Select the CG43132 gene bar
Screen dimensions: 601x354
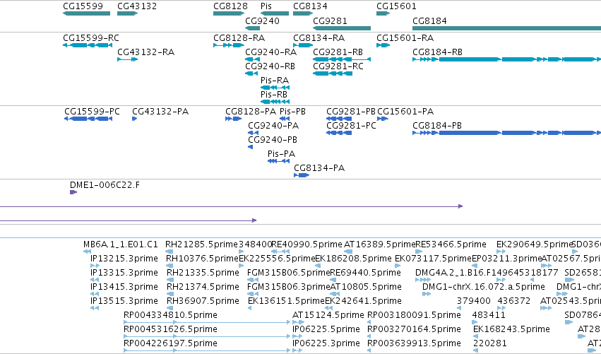(128, 13)
